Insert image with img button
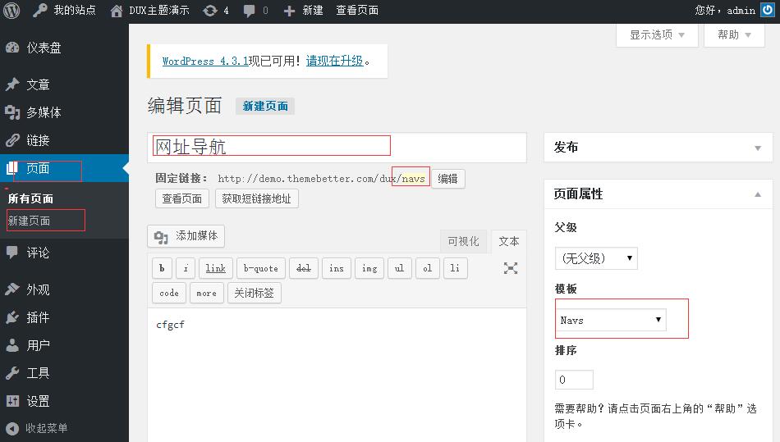This screenshot has width=780, height=442. (369, 268)
